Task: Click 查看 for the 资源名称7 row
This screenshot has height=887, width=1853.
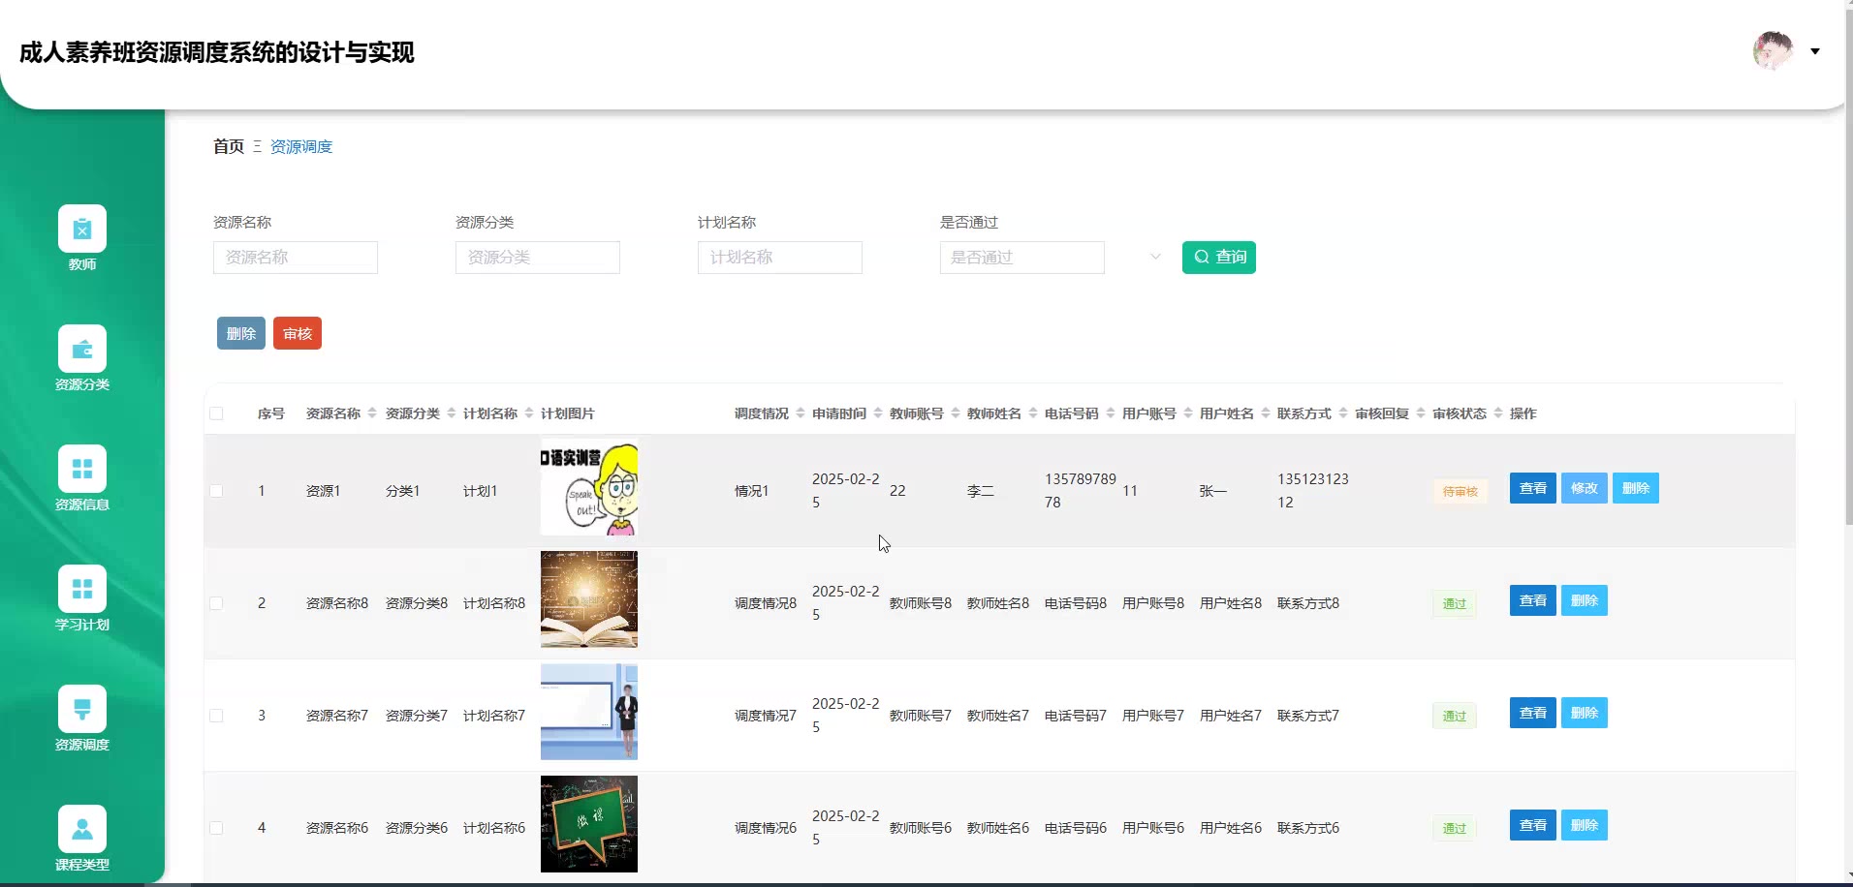Action: click(1533, 713)
